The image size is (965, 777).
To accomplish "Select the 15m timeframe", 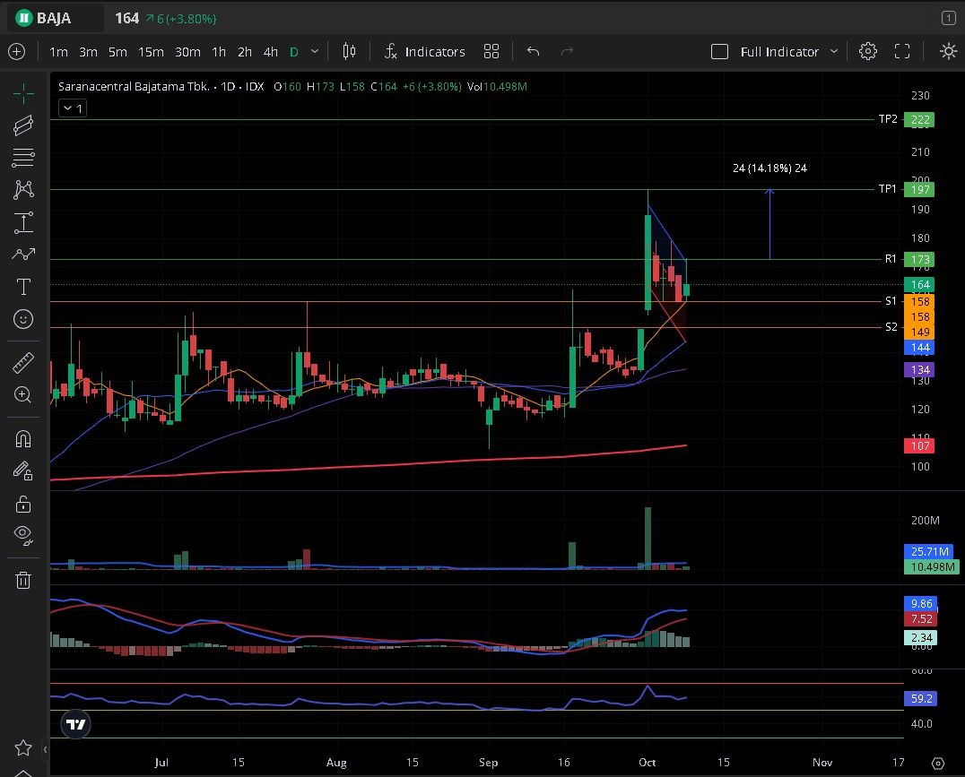I will pyautogui.click(x=151, y=52).
